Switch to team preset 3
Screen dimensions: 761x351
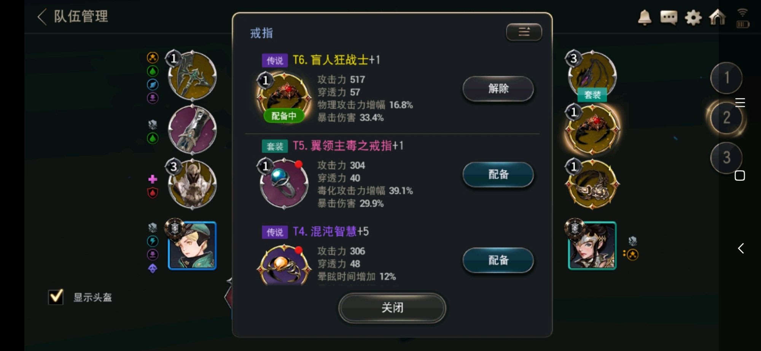pyautogui.click(x=726, y=157)
